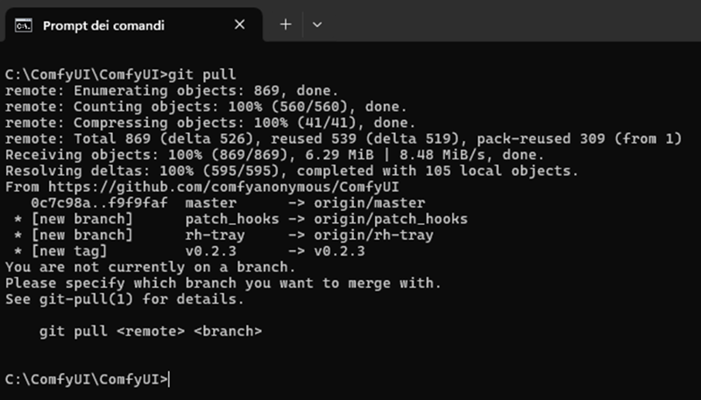Click the 'See git-pull(1) for details' line
The width and height of the screenshot is (701, 400).
(124, 299)
